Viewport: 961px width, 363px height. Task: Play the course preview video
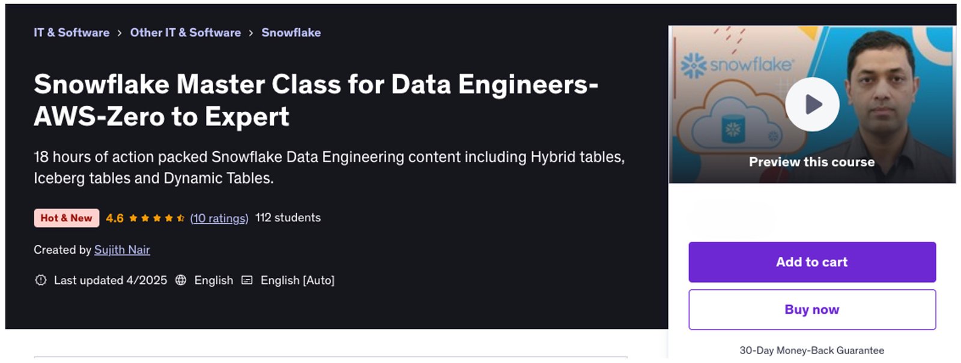[x=811, y=104]
